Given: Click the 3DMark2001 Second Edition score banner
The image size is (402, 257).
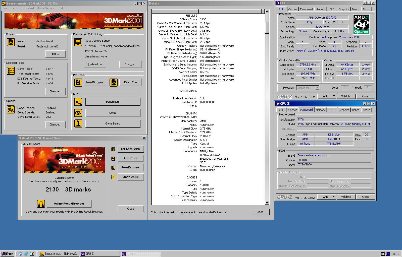Looking at the screenshot, I should [64, 160].
